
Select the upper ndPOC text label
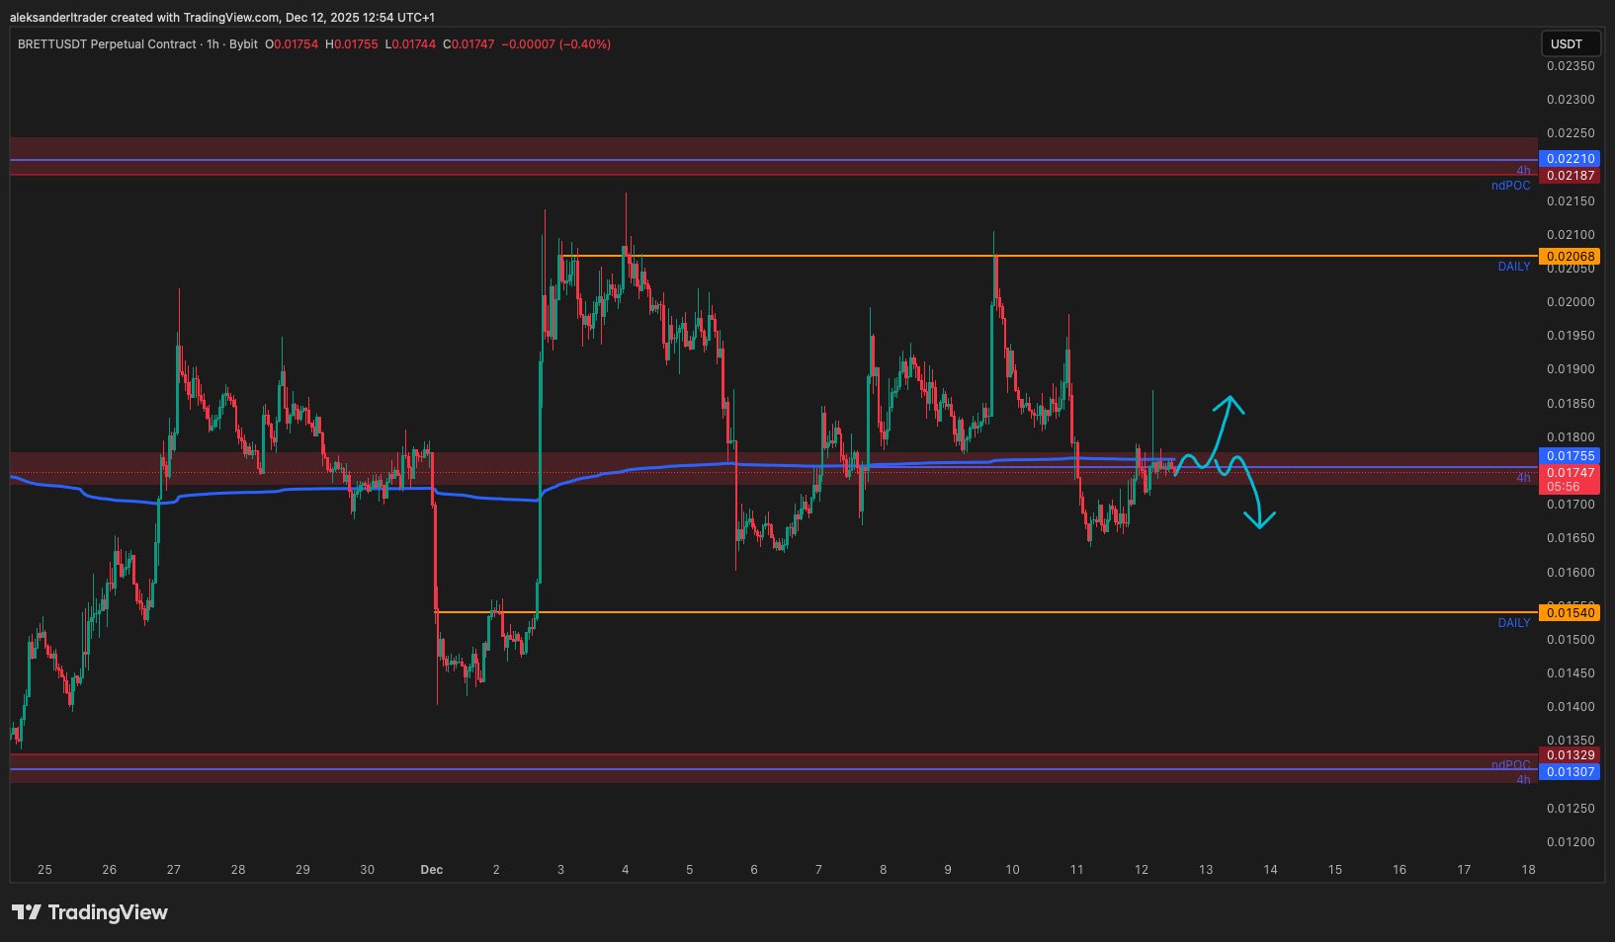(x=1510, y=186)
